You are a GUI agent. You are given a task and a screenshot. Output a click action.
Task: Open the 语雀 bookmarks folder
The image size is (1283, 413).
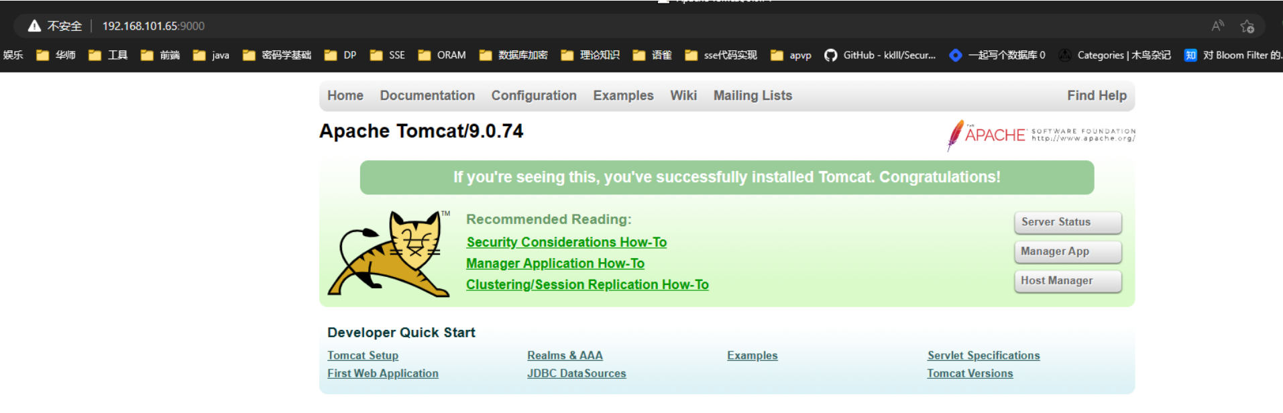pos(653,55)
